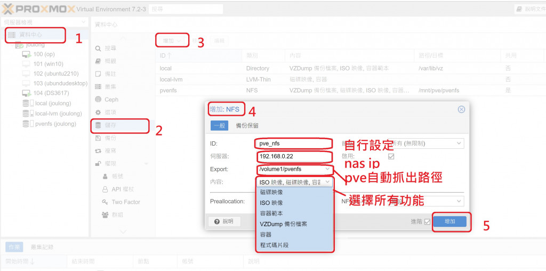Select VM 104 (DS3617)
This screenshot has height=271, width=546.
click(x=51, y=93)
